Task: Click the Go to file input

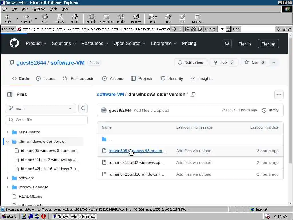Action: coord(46,120)
